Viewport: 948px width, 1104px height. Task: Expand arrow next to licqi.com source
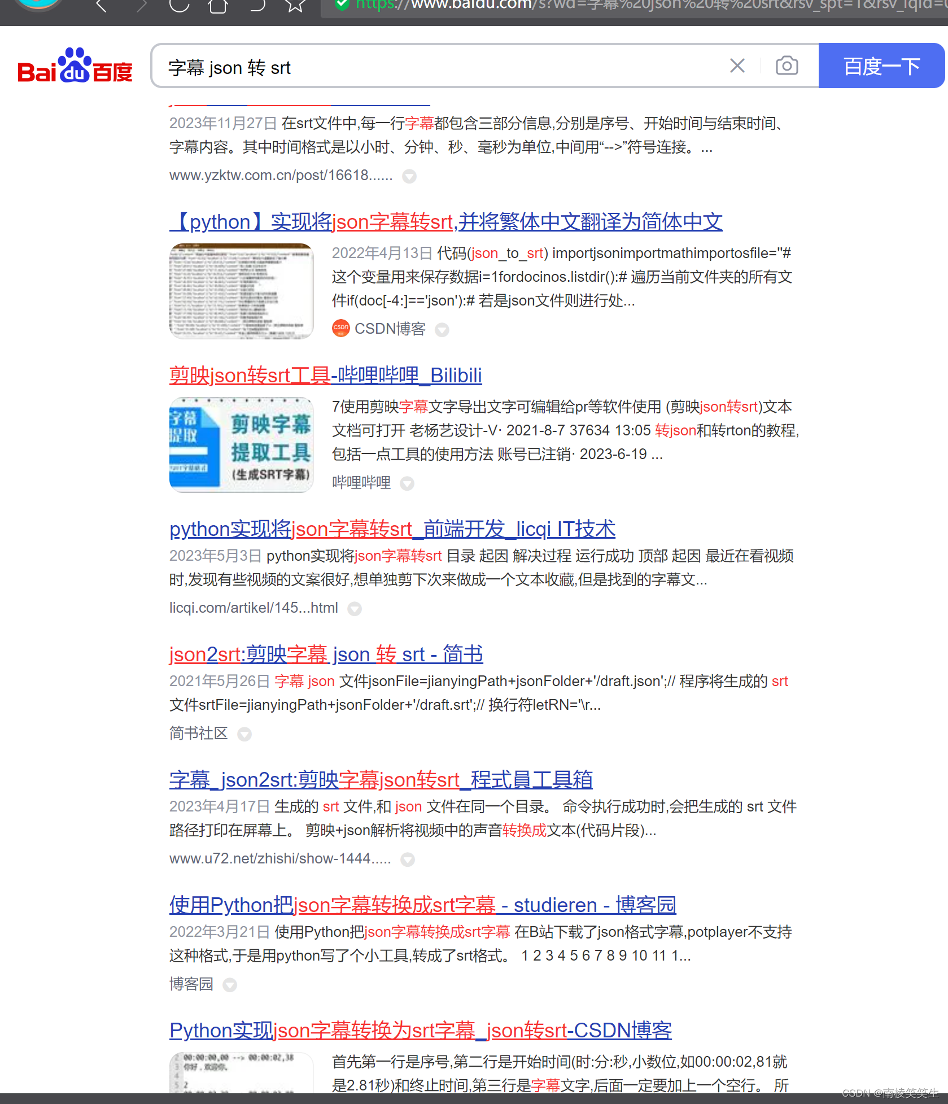tap(355, 609)
